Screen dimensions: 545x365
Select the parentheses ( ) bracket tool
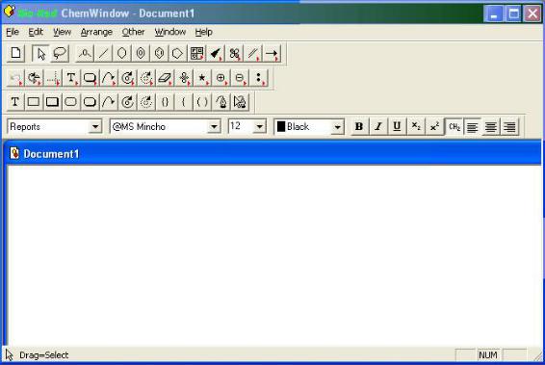pos(202,102)
